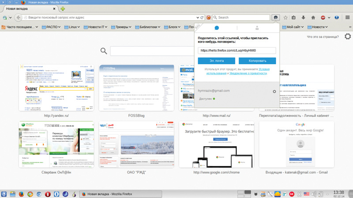Image resolution: width=353 pixels, height=198 pixels.
Task: Click the gear icon on the new tab page
Action: point(348,37)
